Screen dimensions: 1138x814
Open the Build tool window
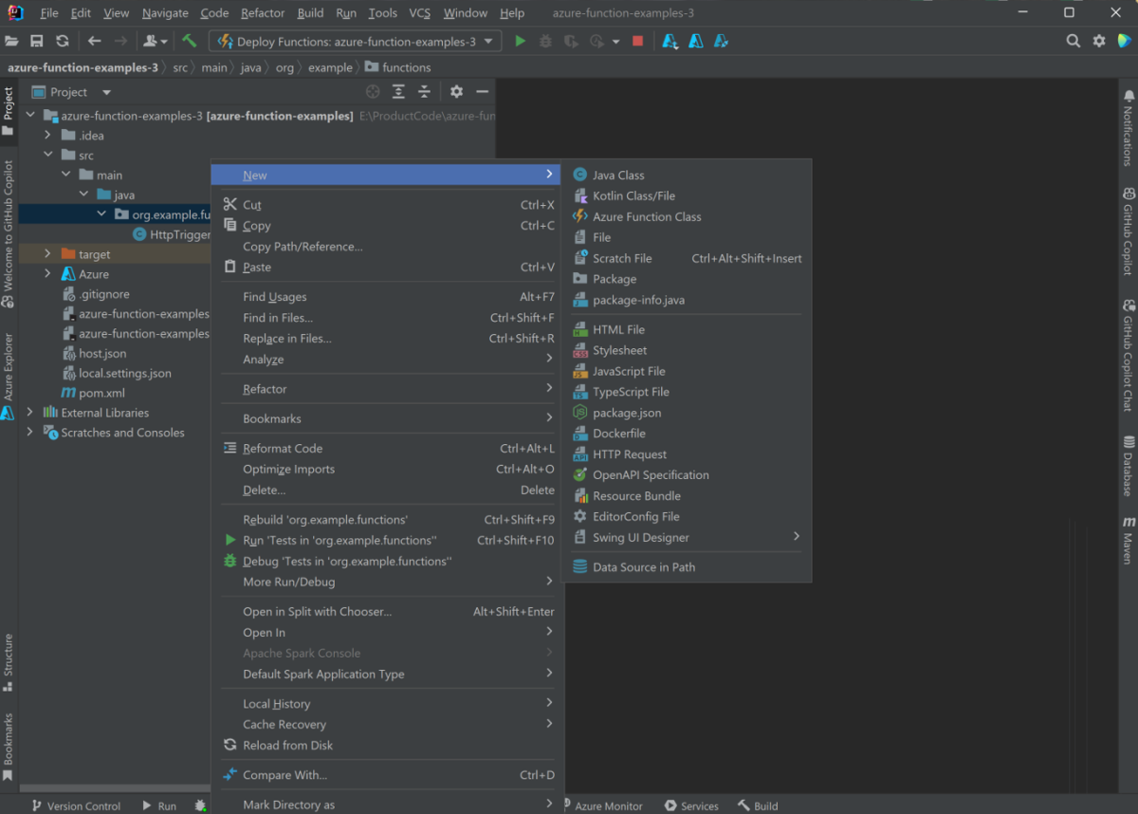pos(759,805)
